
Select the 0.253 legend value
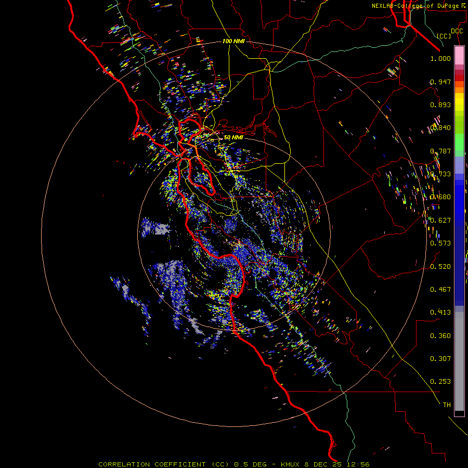tap(440, 382)
